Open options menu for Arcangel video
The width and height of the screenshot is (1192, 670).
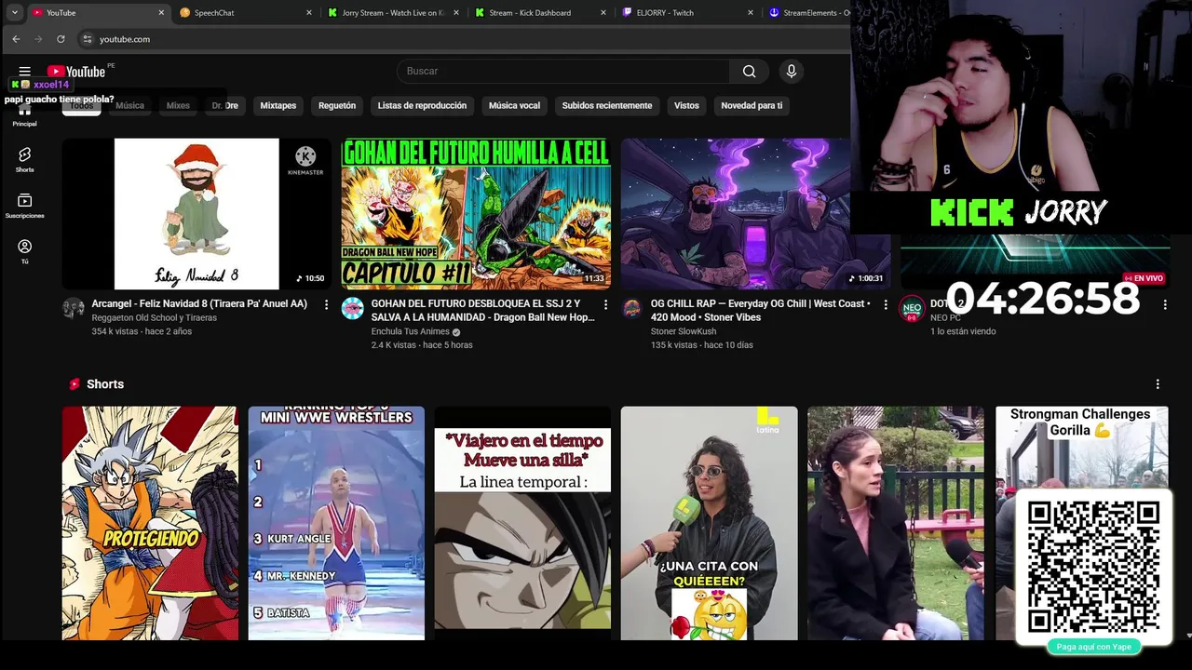click(326, 304)
